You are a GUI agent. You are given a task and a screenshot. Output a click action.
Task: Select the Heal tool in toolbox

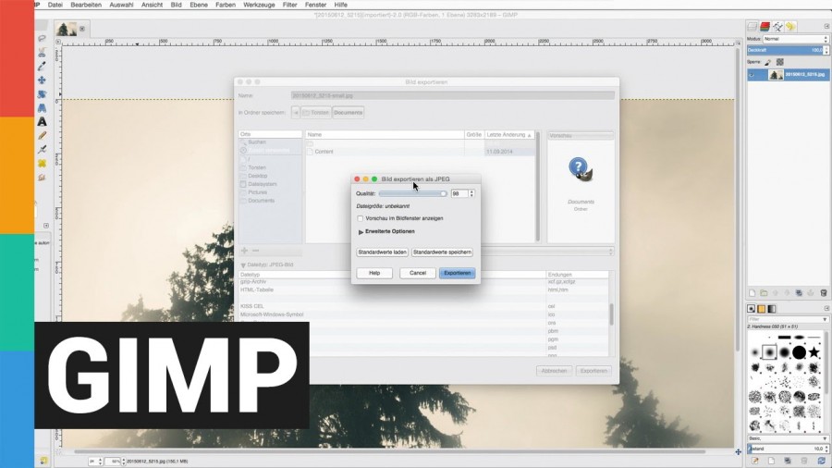42,163
